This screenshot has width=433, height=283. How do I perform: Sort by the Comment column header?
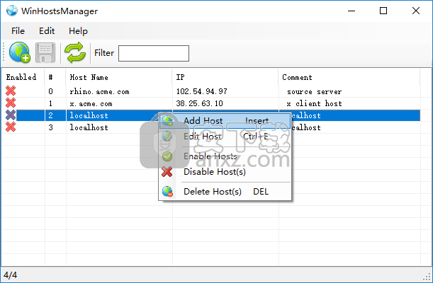coord(349,77)
